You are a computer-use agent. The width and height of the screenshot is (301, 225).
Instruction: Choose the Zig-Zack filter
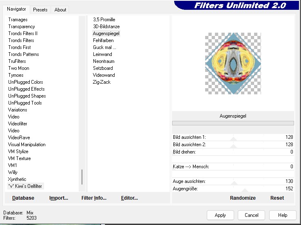102,82
